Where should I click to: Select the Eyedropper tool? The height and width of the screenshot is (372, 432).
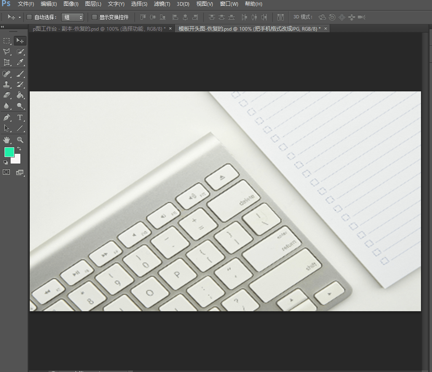pos(20,62)
